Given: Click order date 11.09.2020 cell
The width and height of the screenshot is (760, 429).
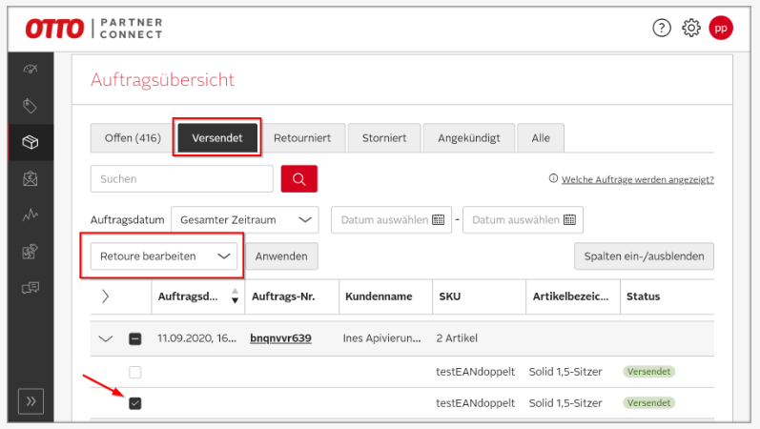Looking at the screenshot, I should tap(196, 338).
